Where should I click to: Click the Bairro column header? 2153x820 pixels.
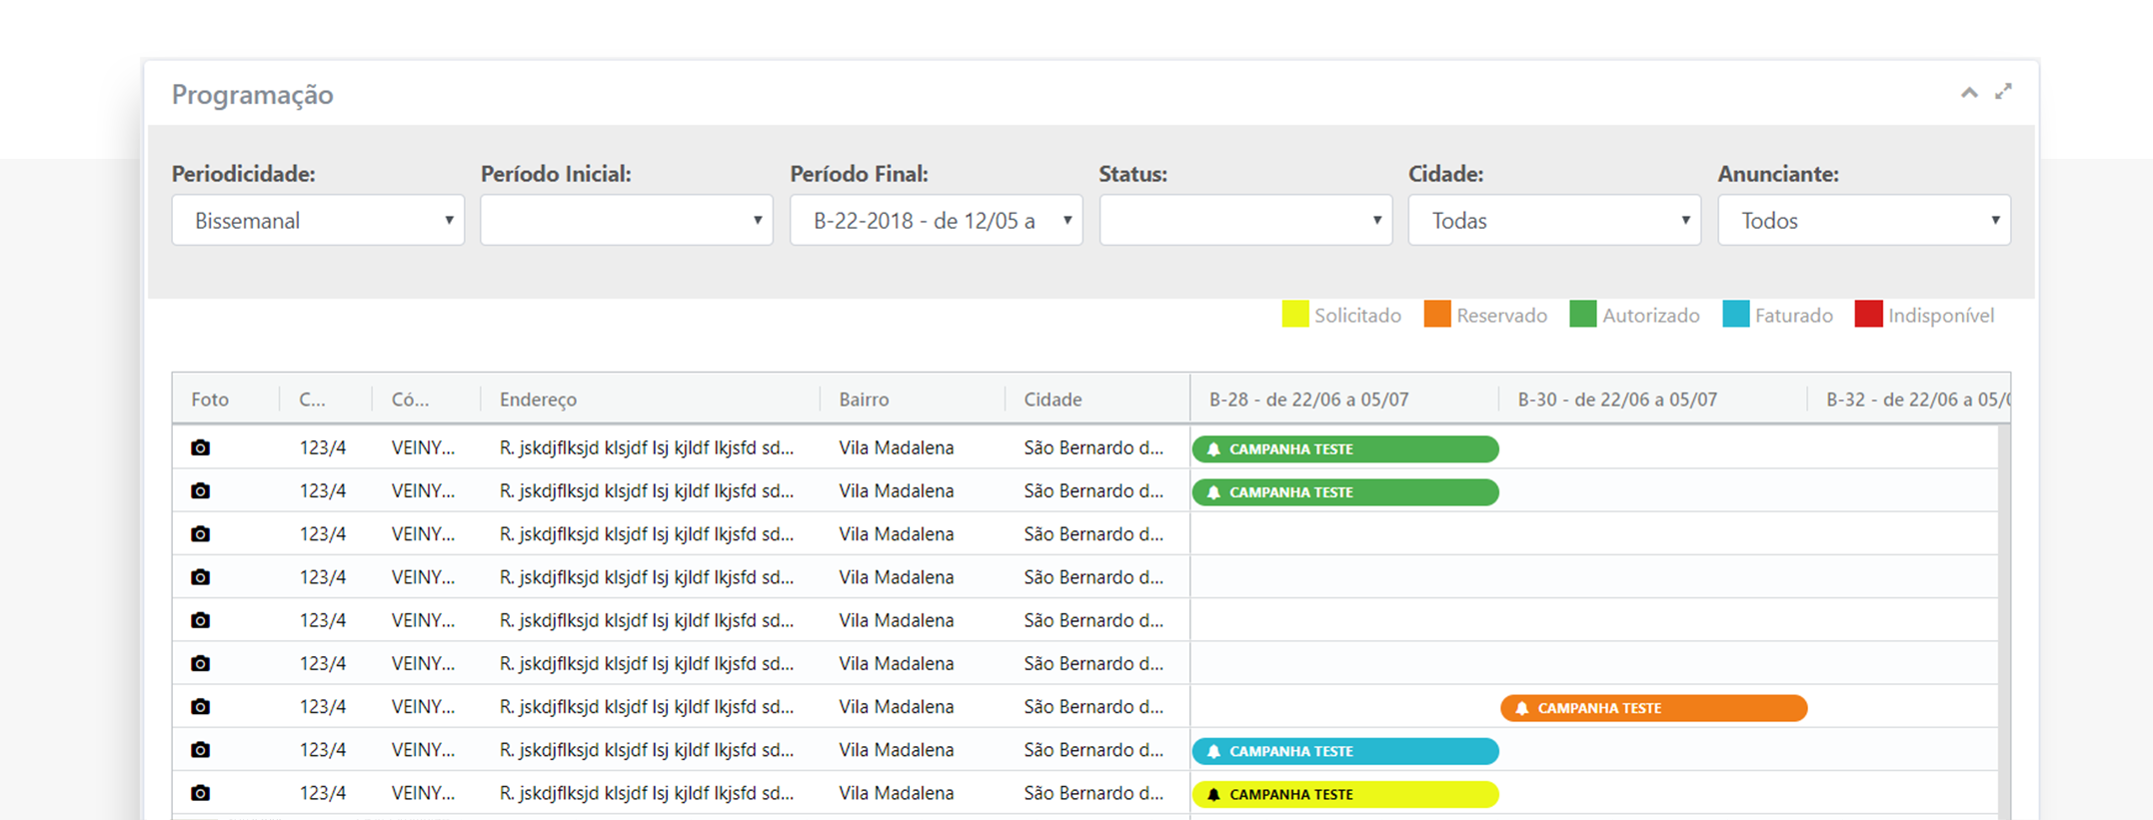tap(864, 400)
